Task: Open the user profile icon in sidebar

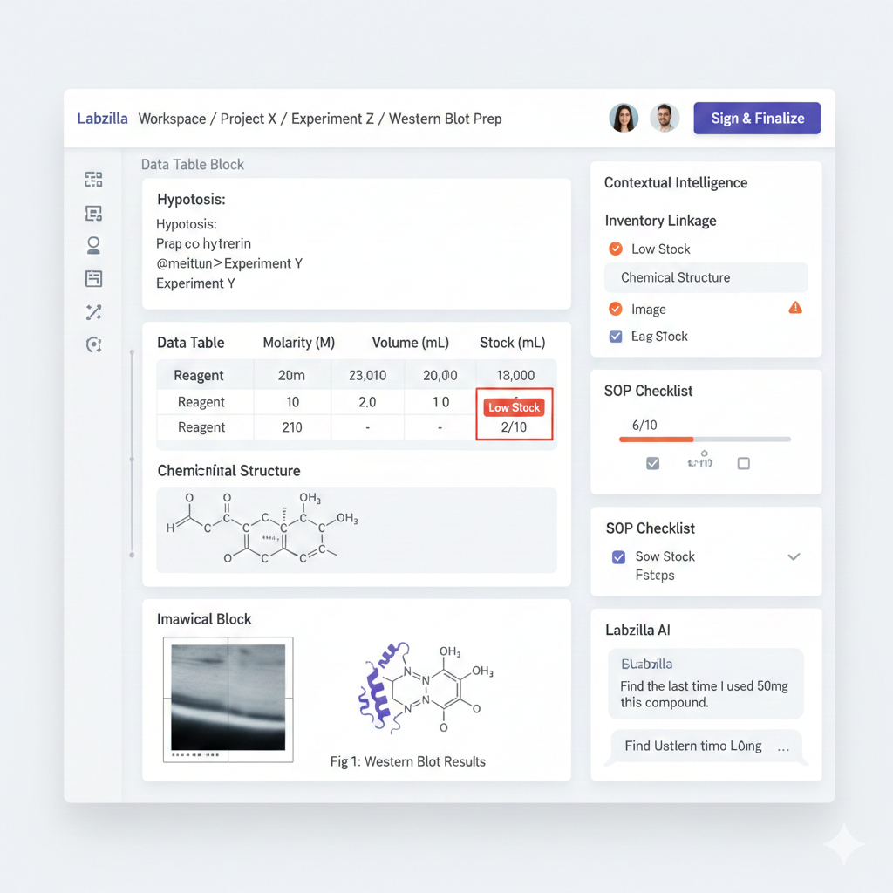Action: click(93, 246)
